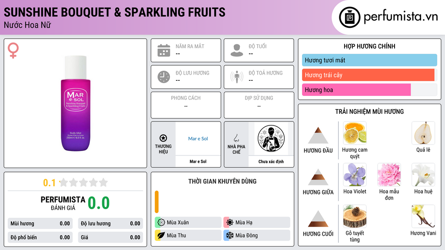
Task: Click the Mar e Sol bottle product image
Action: pyautogui.click(x=76, y=103)
